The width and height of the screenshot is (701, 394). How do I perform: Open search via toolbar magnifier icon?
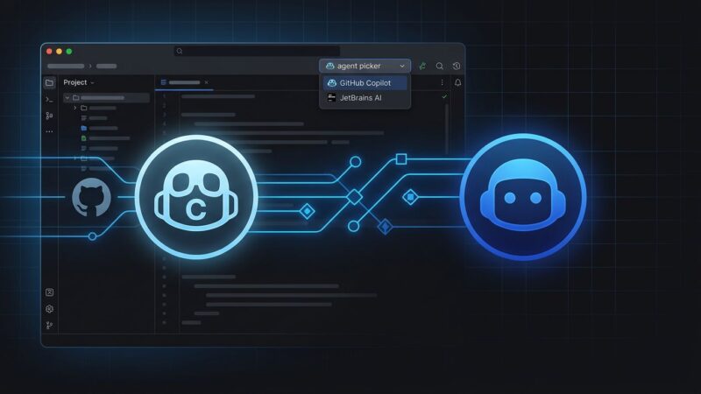tap(440, 67)
